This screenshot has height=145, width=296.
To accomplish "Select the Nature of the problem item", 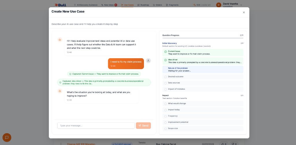I will [x=203, y=69].
